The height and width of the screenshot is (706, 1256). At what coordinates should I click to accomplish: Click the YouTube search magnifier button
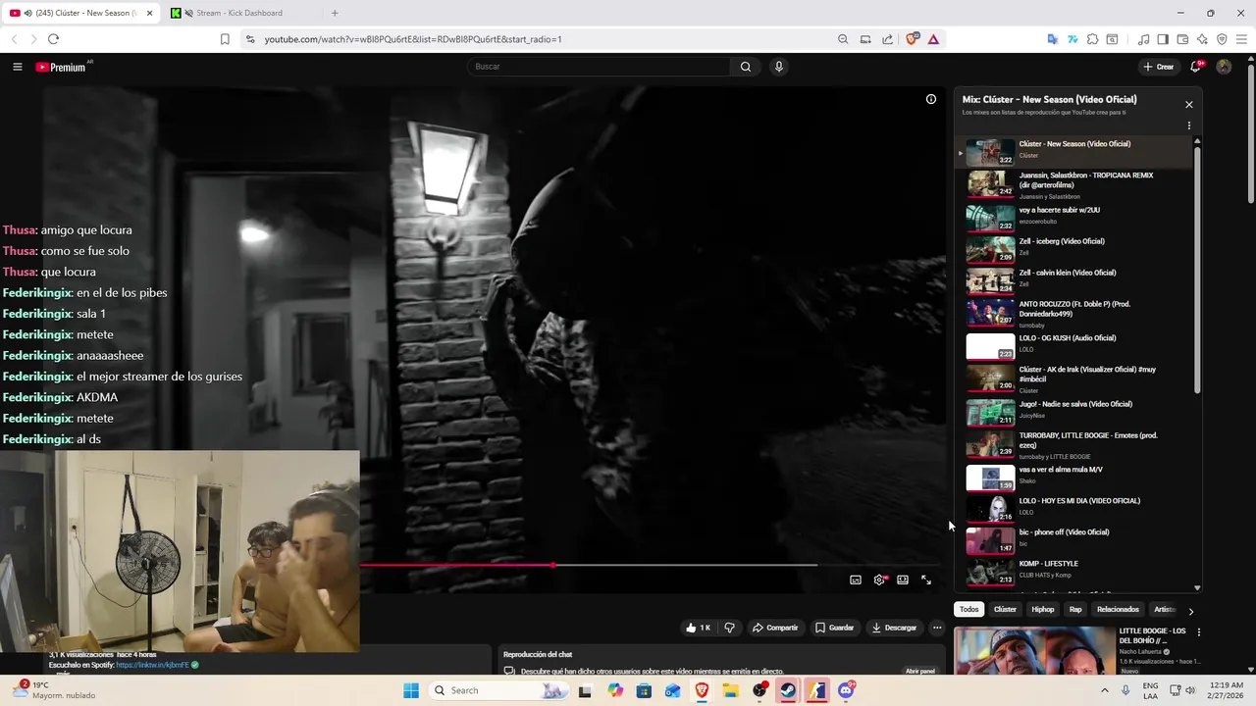(x=746, y=67)
